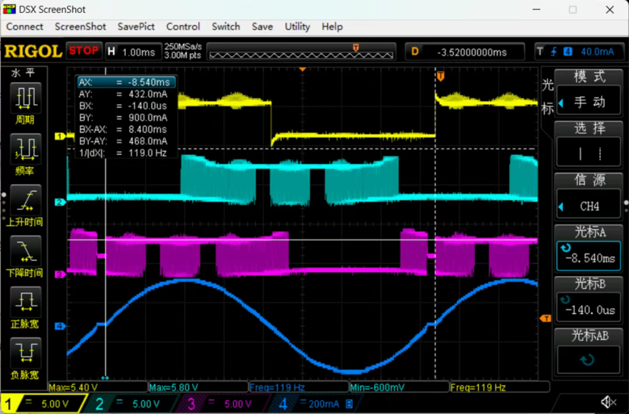
Task: Click the blue channel 4 ground marker
Action: click(60, 326)
